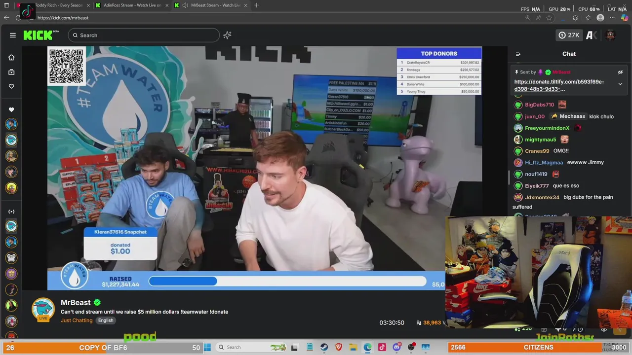Click the browser back arrow
Image resolution: width=632 pixels, height=355 pixels.
pos(6,18)
